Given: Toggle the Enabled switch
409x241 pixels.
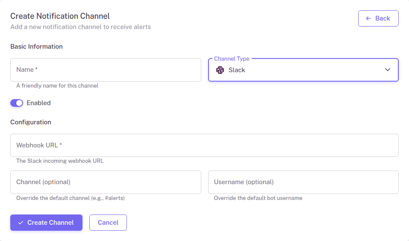Looking at the screenshot, I should tap(17, 103).
